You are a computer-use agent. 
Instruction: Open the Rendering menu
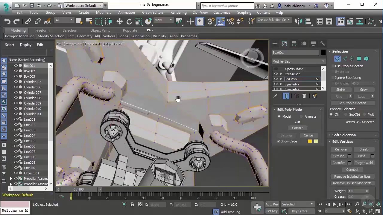(178, 13)
